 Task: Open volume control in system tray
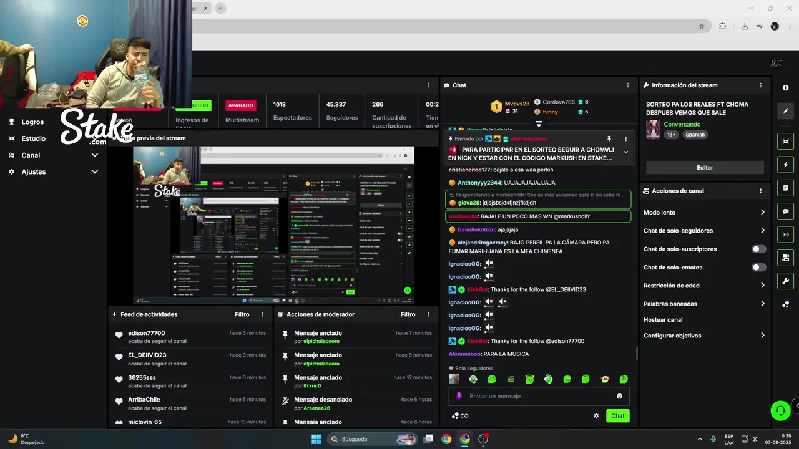click(754, 439)
